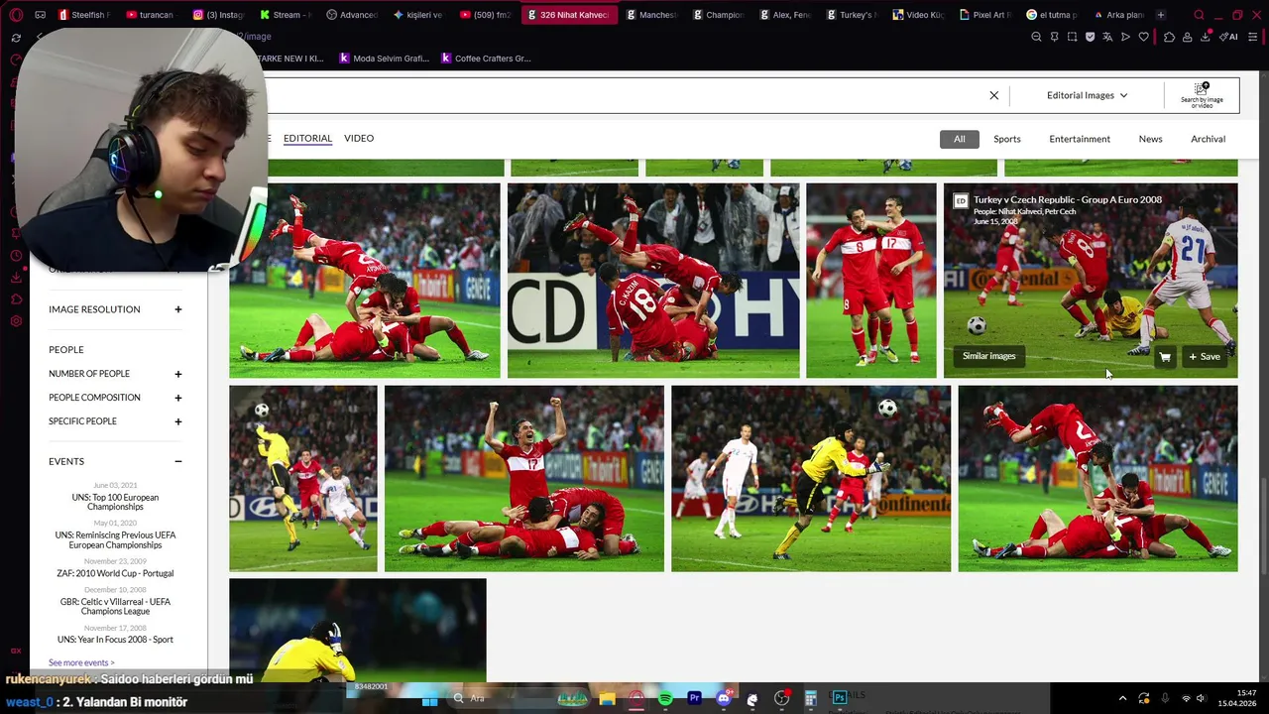
Task: Clear the search field with X
Action: pyautogui.click(x=993, y=95)
